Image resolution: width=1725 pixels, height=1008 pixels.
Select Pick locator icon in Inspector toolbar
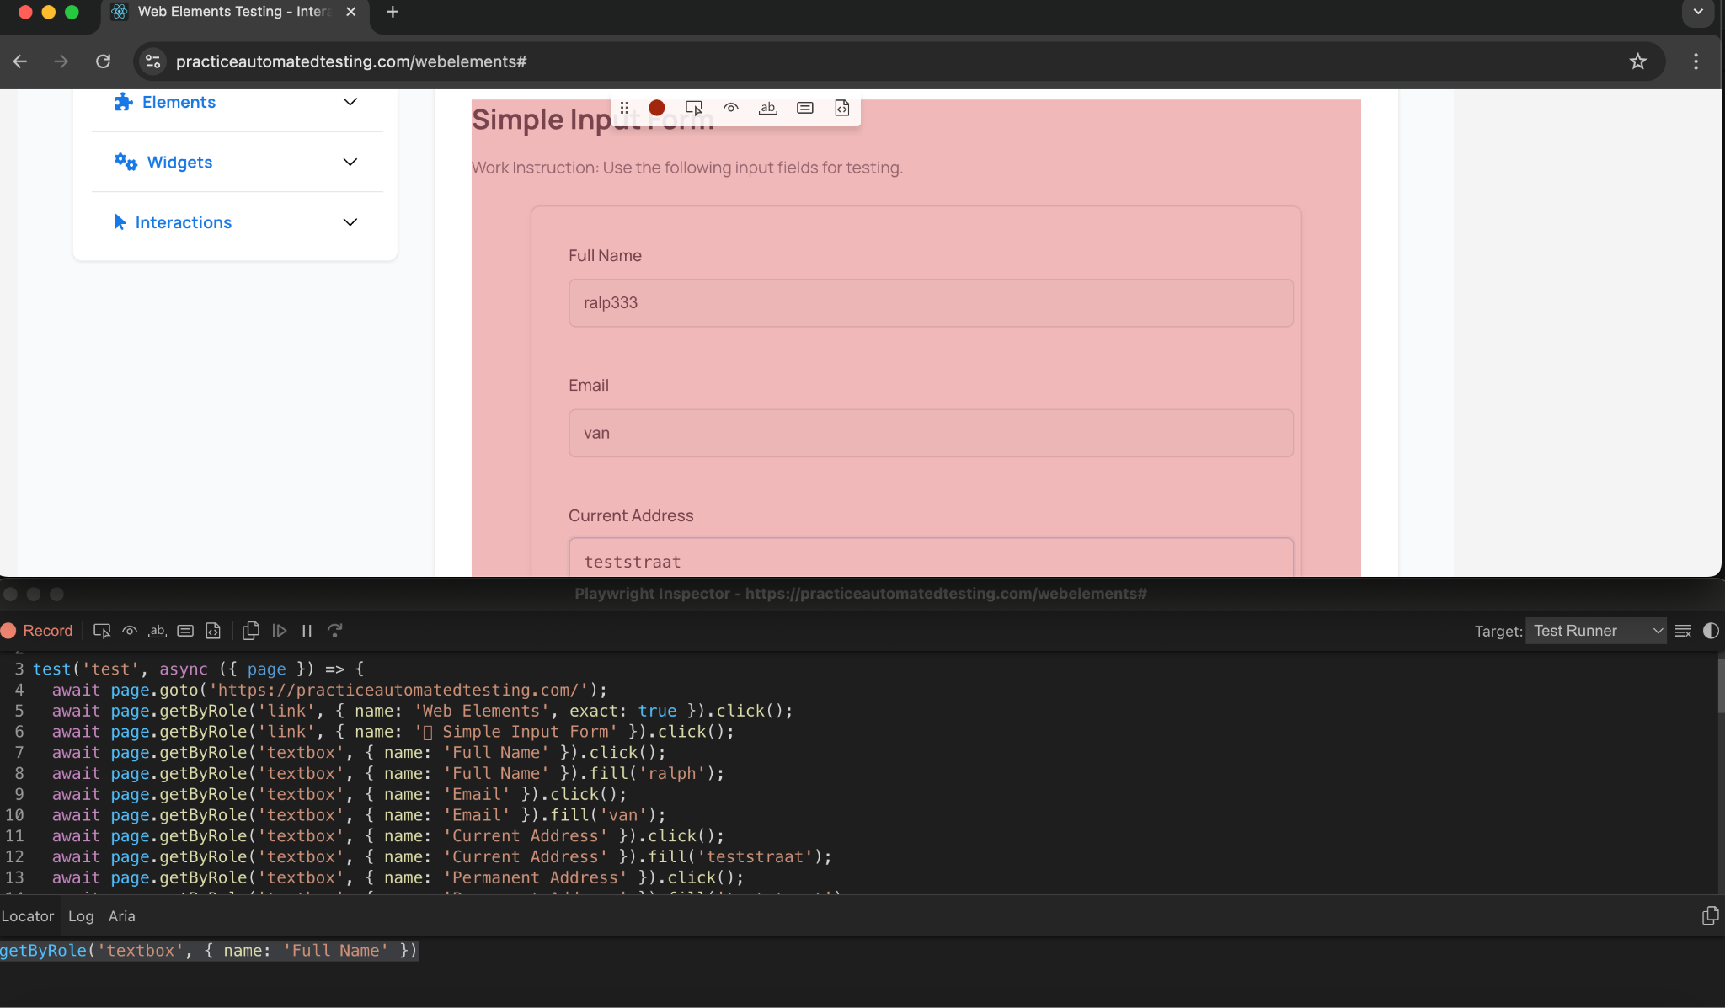[102, 631]
